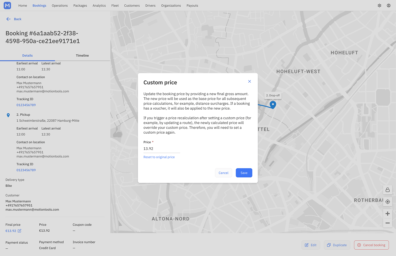This screenshot has height=256, width=396.
Task: Click the Back link
Action: point(17,19)
